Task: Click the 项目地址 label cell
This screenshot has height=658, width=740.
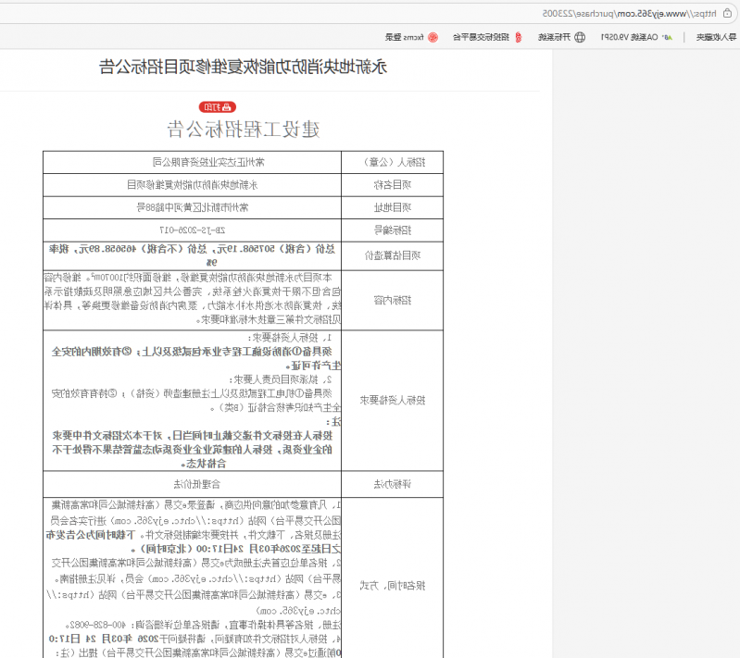Action: (392, 207)
